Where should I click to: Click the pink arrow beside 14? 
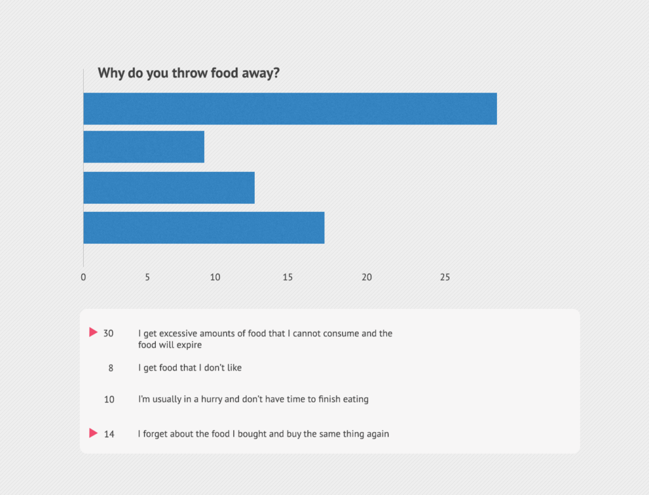point(93,433)
